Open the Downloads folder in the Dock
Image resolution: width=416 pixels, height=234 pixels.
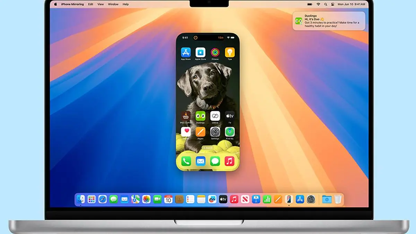[x=327, y=199]
